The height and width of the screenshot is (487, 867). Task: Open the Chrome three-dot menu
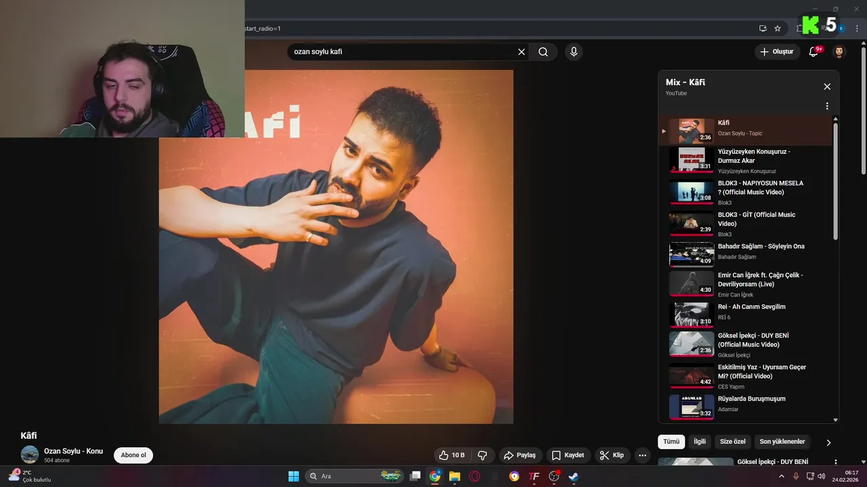click(857, 28)
